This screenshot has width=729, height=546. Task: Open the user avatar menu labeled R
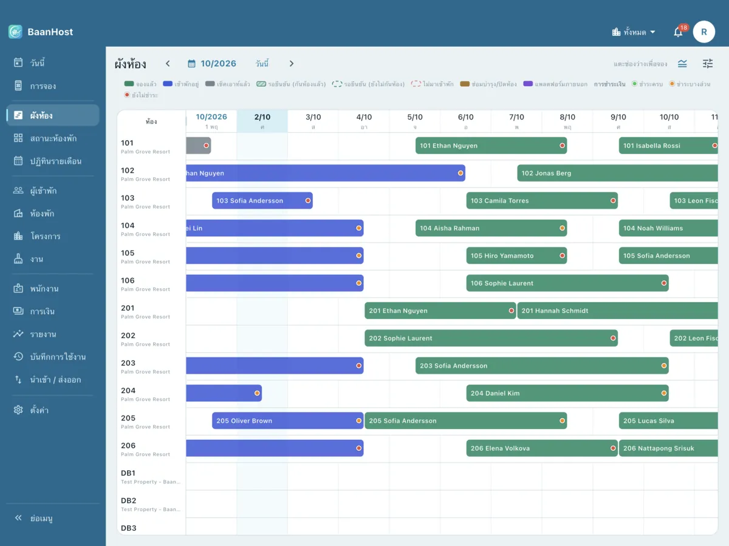click(x=704, y=32)
